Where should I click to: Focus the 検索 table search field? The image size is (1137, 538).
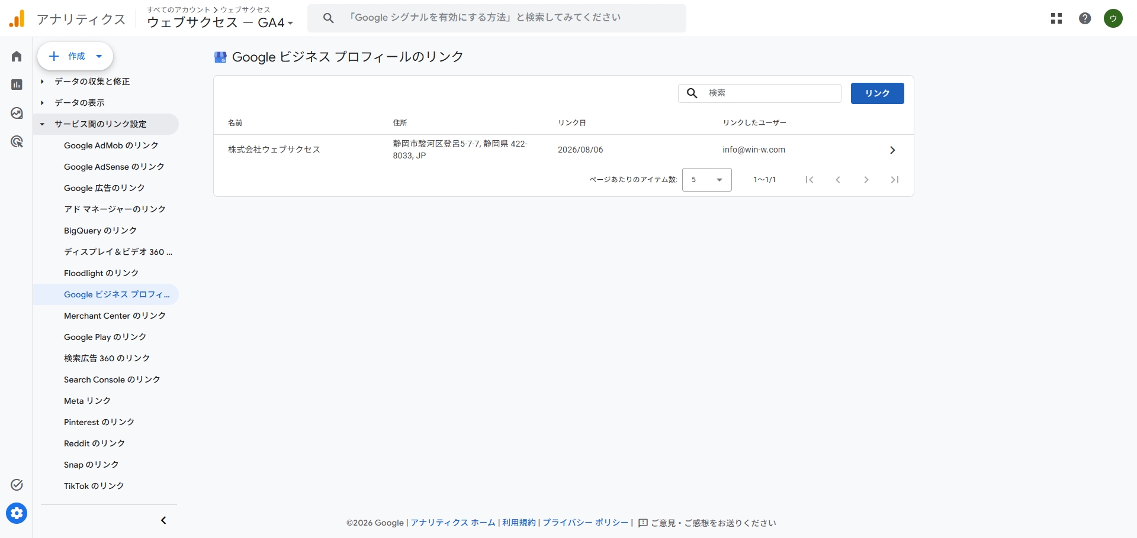(x=760, y=93)
